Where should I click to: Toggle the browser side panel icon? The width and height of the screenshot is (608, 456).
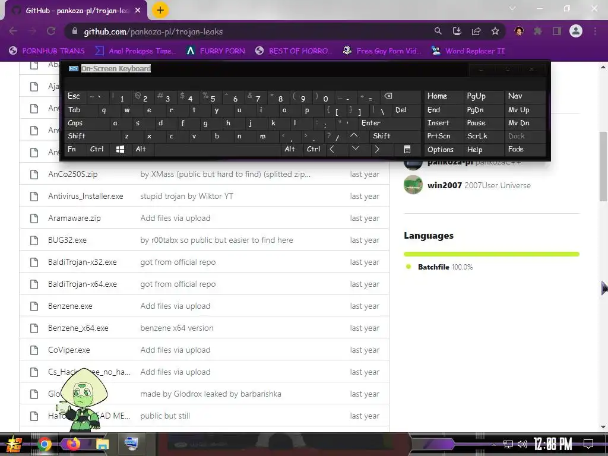point(557,31)
